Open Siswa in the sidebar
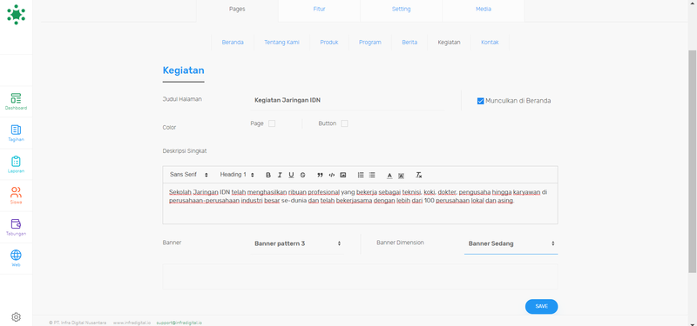Screen dimensions: 697x326 coord(16,196)
